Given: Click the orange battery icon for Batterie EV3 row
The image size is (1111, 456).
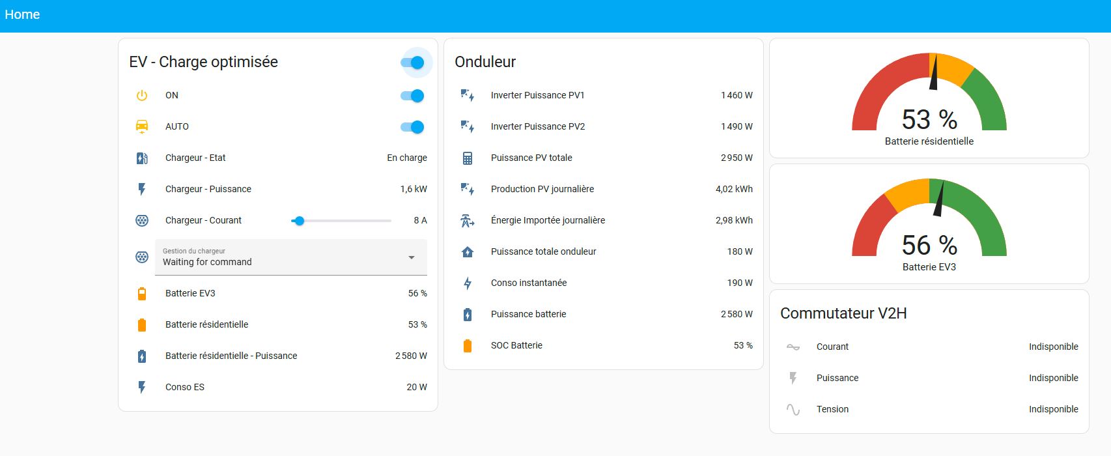Looking at the screenshot, I should click(142, 294).
